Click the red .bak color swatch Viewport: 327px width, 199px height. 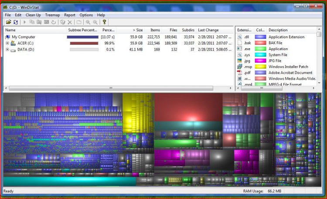pyautogui.click(x=260, y=43)
